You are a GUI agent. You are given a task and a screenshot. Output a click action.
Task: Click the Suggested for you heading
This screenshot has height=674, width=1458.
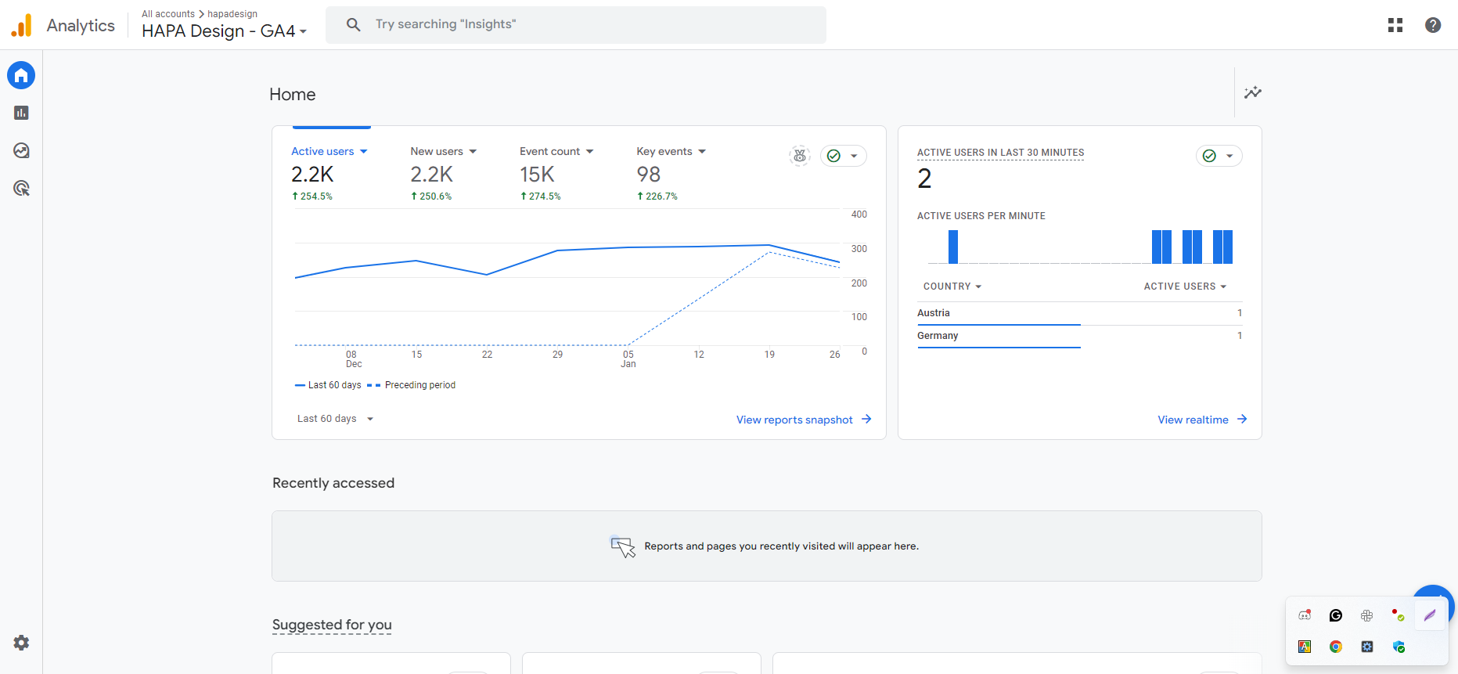332,625
